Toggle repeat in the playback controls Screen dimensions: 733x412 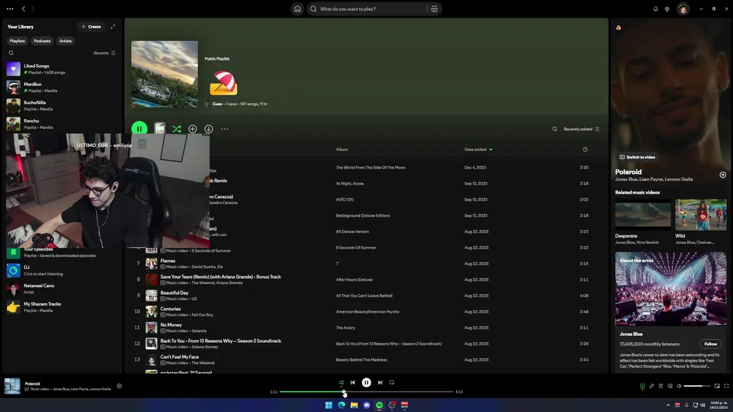(392, 383)
